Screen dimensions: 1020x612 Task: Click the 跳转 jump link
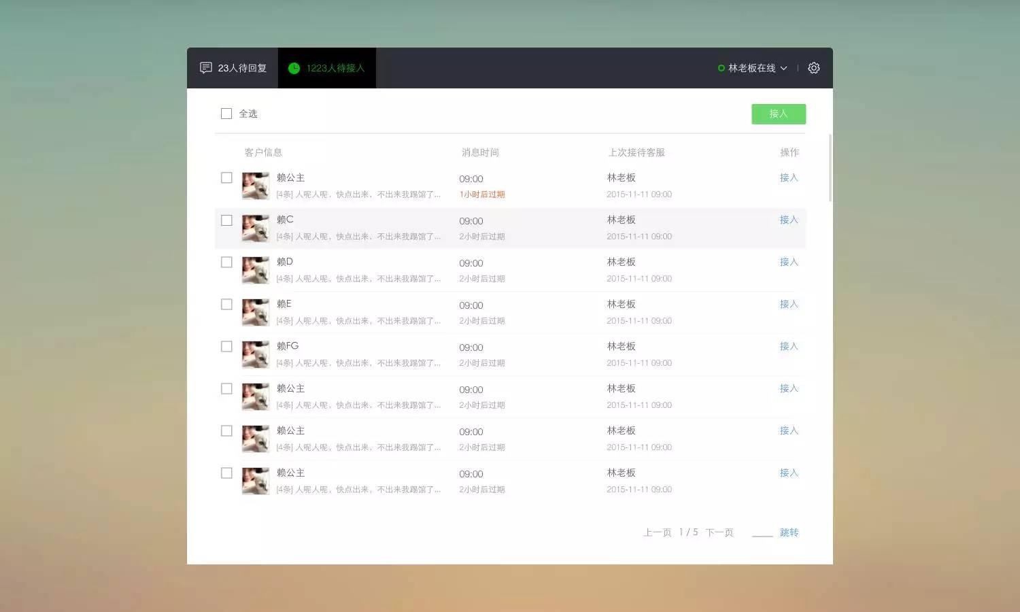click(x=789, y=532)
